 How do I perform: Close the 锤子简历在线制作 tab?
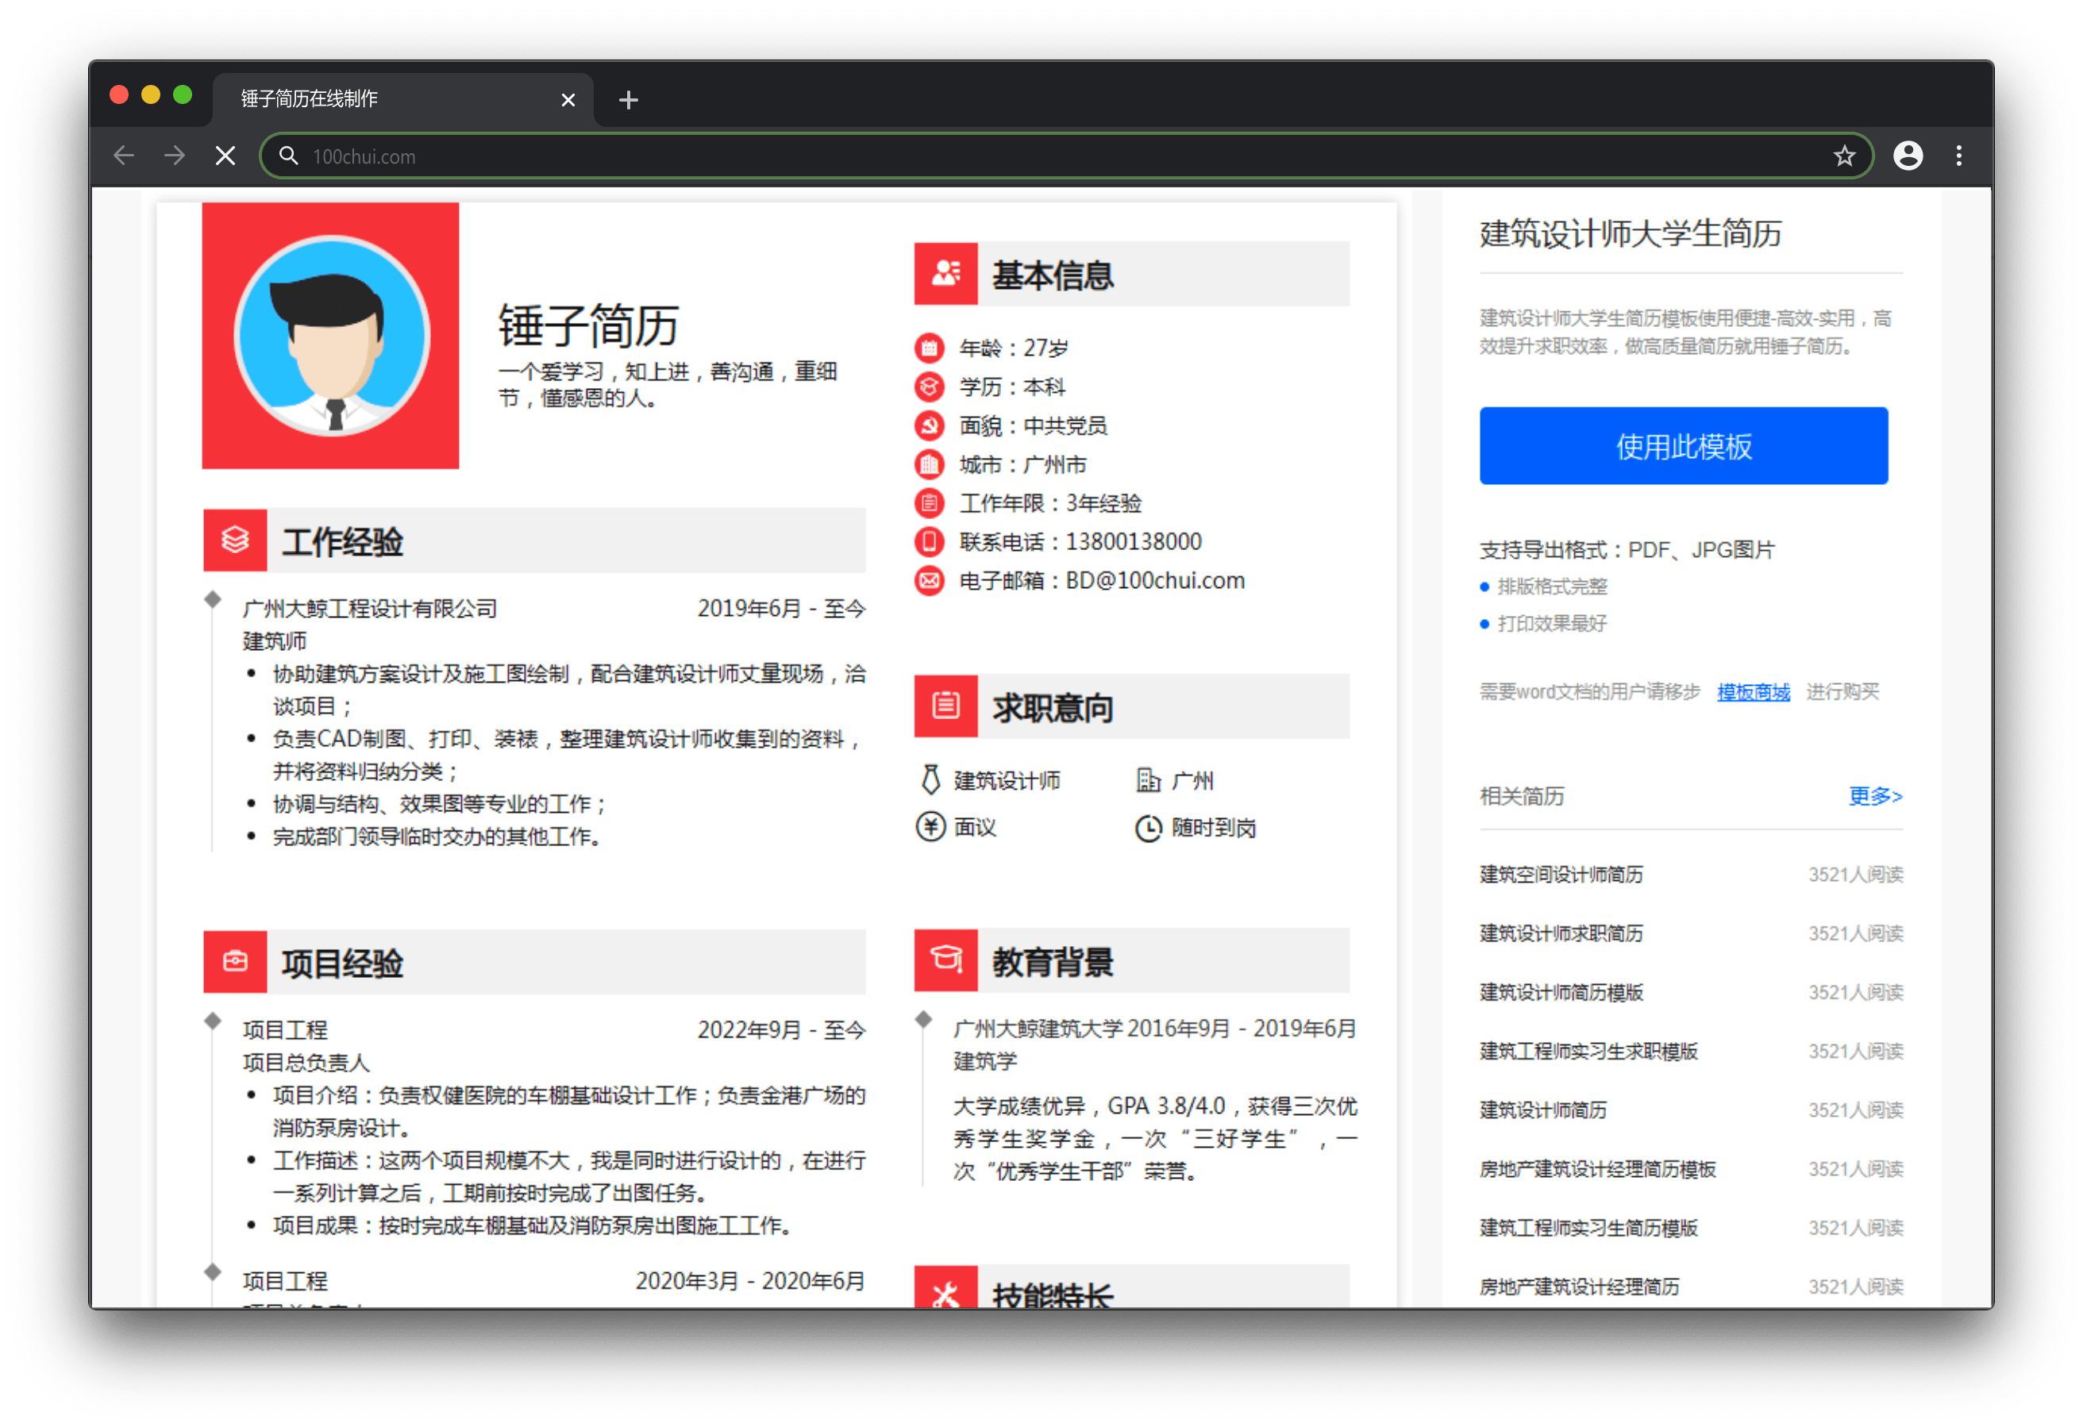[x=568, y=99]
